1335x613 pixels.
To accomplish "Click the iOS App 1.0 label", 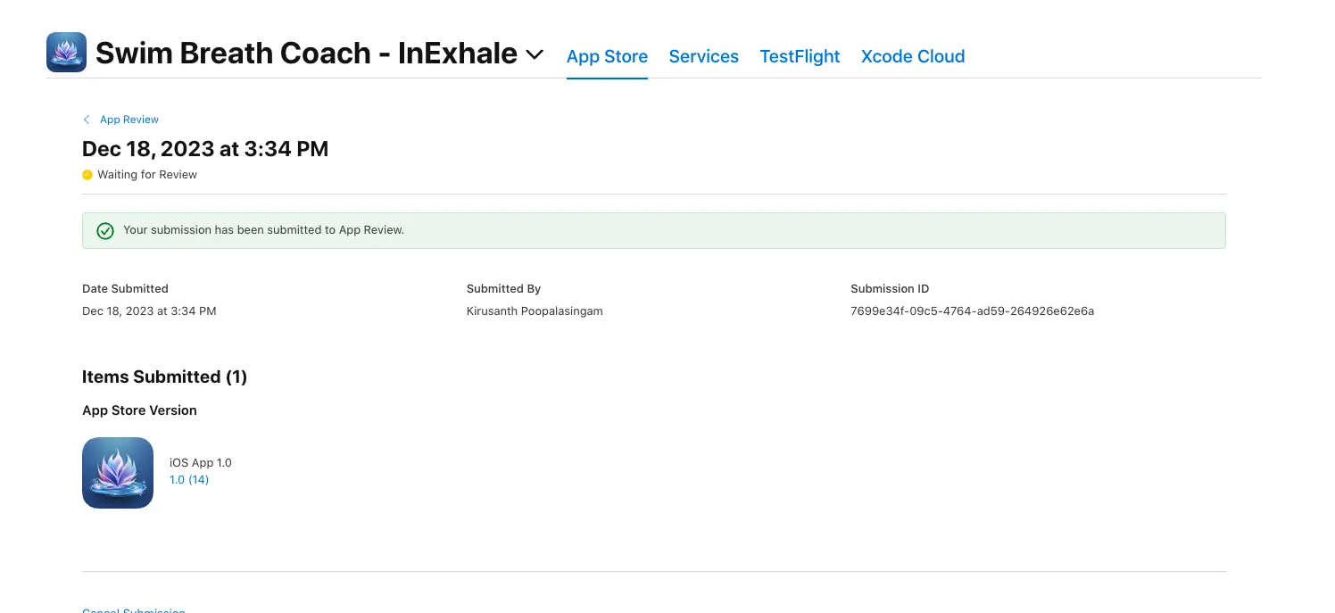I will [x=201, y=463].
